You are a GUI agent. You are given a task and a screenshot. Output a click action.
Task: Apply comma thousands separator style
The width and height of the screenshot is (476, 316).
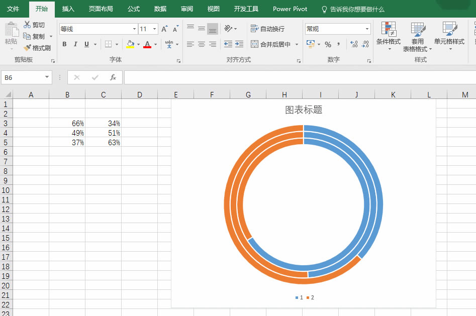pyautogui.click(x=338, y=44)
